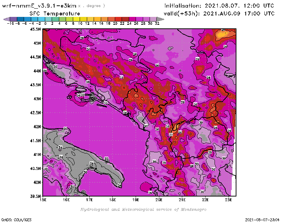Click the orchid 28 to 30 legend swatch

coord(146,19)
